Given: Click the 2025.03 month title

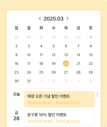Looking at the screenshot, I should pyautogui.click(x=54, y=19).
